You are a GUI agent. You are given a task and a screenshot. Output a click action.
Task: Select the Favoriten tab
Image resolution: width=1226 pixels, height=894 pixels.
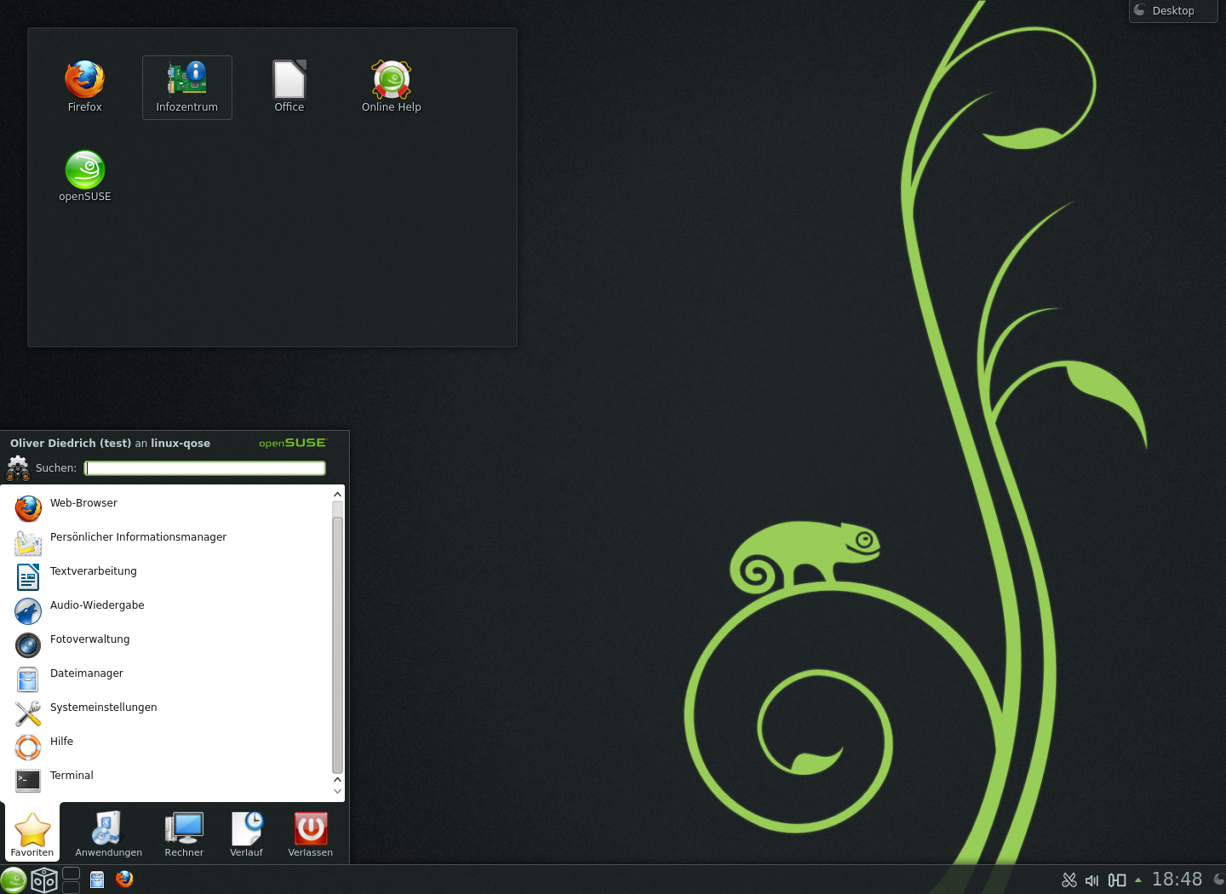(x=32, y=834)
